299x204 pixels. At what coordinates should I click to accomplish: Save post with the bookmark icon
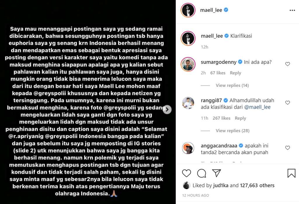point(291,173)
